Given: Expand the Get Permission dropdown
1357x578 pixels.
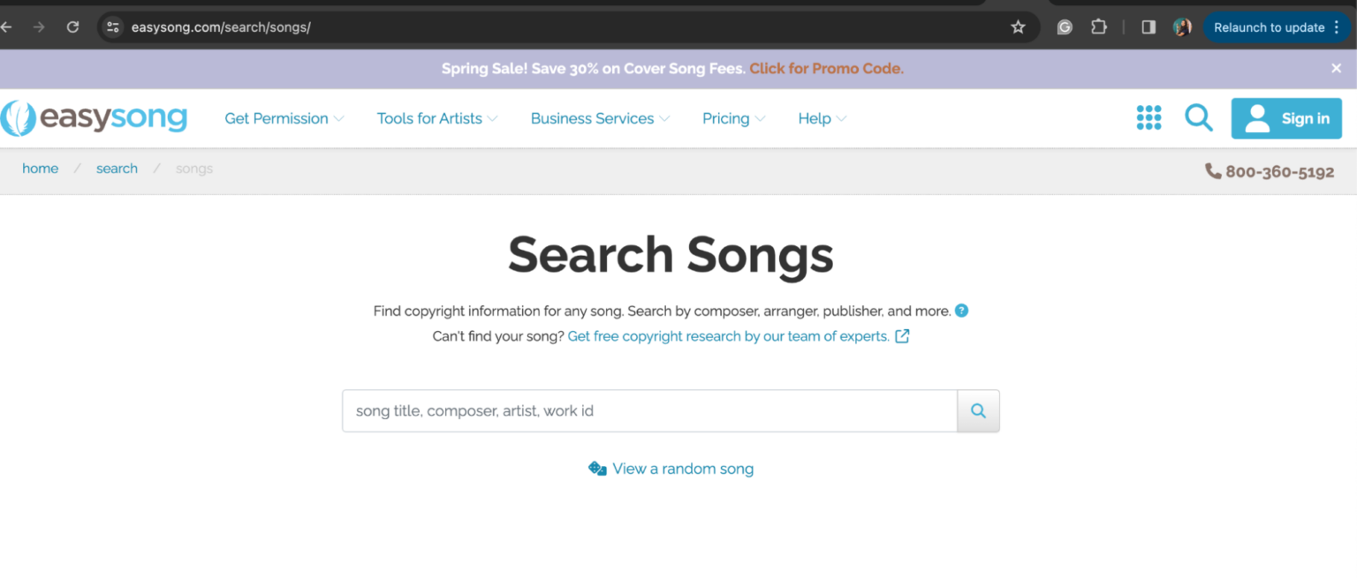Looking at the screenshot, I should coord(277,117).
